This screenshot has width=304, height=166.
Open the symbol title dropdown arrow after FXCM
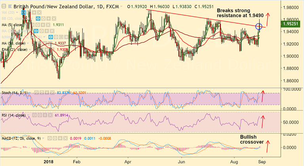pyautogui.click(x=122, y=7)
